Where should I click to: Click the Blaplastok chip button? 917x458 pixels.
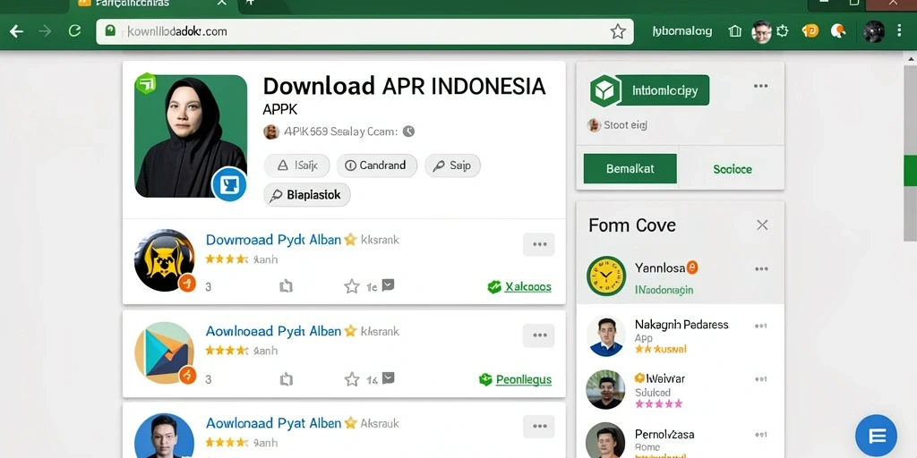pos(307,195)
